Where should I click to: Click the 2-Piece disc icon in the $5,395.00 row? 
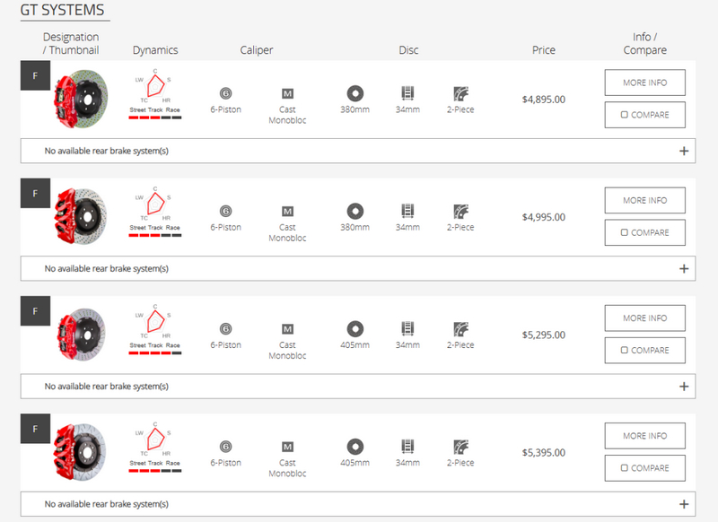[x=461, y=446]
